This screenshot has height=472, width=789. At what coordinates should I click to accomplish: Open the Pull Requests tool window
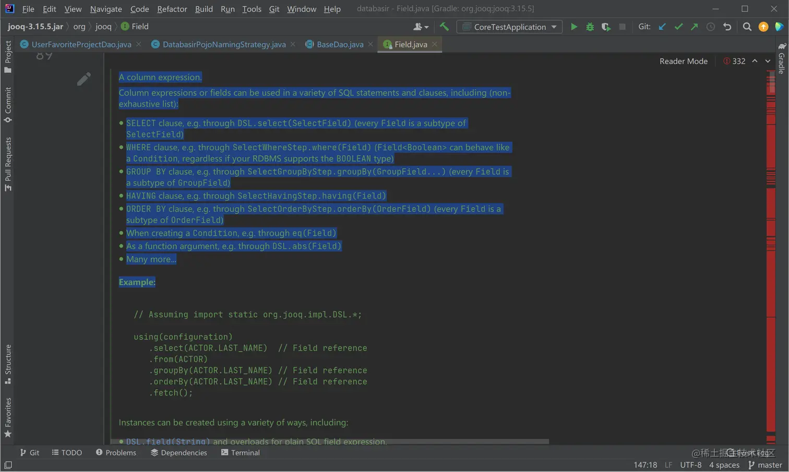pyautogui.click(x=8, y=164)
